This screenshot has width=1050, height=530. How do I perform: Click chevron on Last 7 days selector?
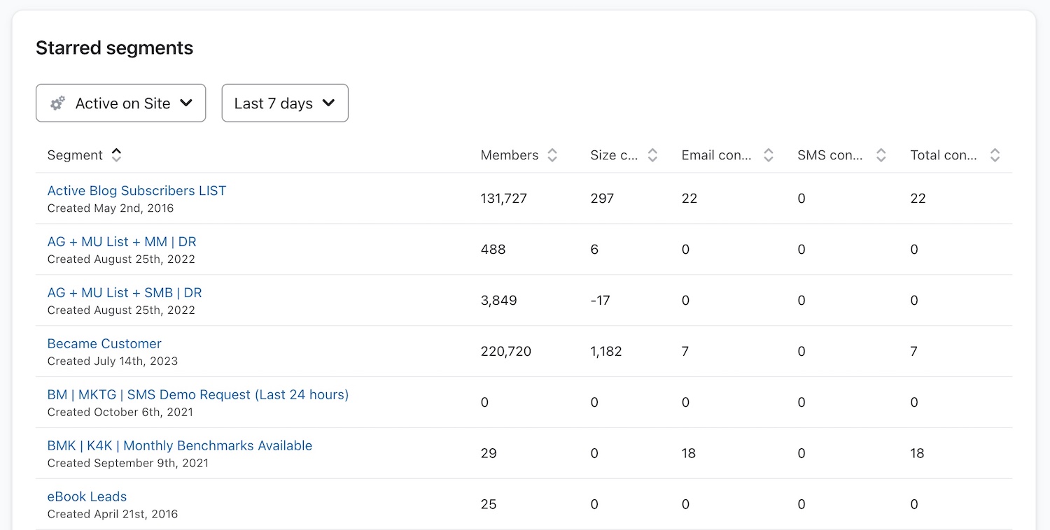click(x=328, y=103)
